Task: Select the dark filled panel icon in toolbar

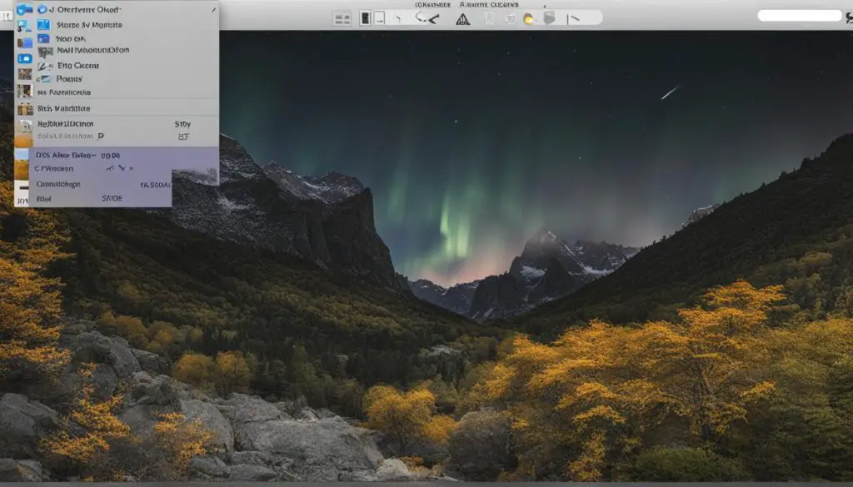Action: [366, 18]
